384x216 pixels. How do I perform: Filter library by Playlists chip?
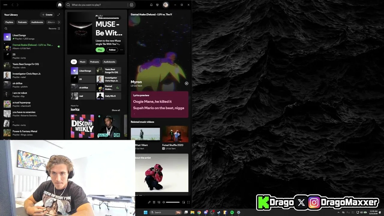(x=9, y=22)
